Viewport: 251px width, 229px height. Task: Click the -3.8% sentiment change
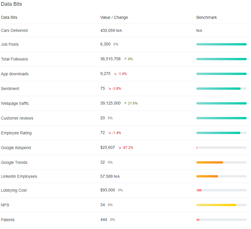click(117, 89)
